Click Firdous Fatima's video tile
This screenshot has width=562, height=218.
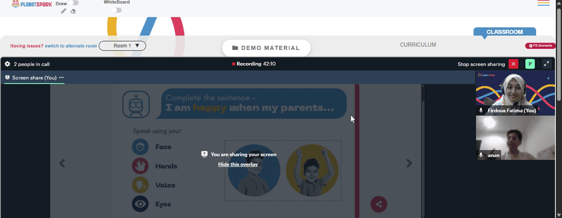click(515, 93)
